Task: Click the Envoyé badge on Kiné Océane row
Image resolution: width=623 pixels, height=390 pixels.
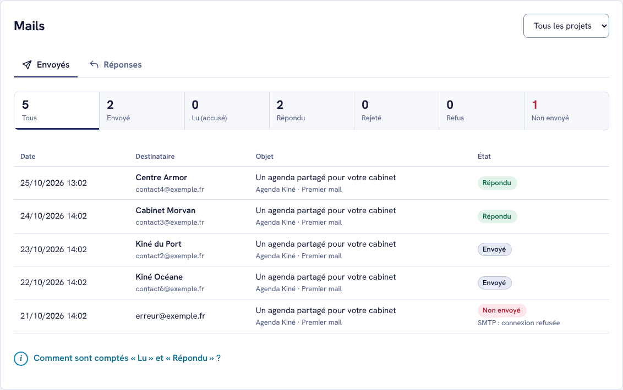Action: pyautogui.click(x=494, y=283)
